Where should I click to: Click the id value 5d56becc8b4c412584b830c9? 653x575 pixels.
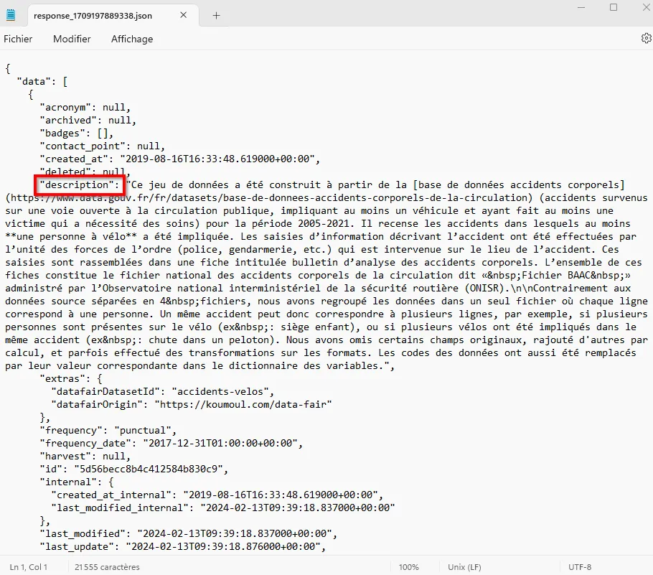(x=149, y=469)
